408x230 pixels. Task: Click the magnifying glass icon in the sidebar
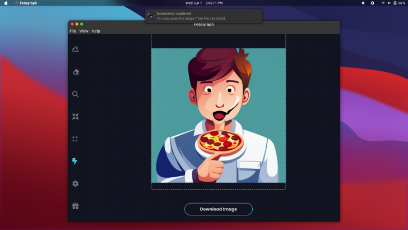click(76, 94)
